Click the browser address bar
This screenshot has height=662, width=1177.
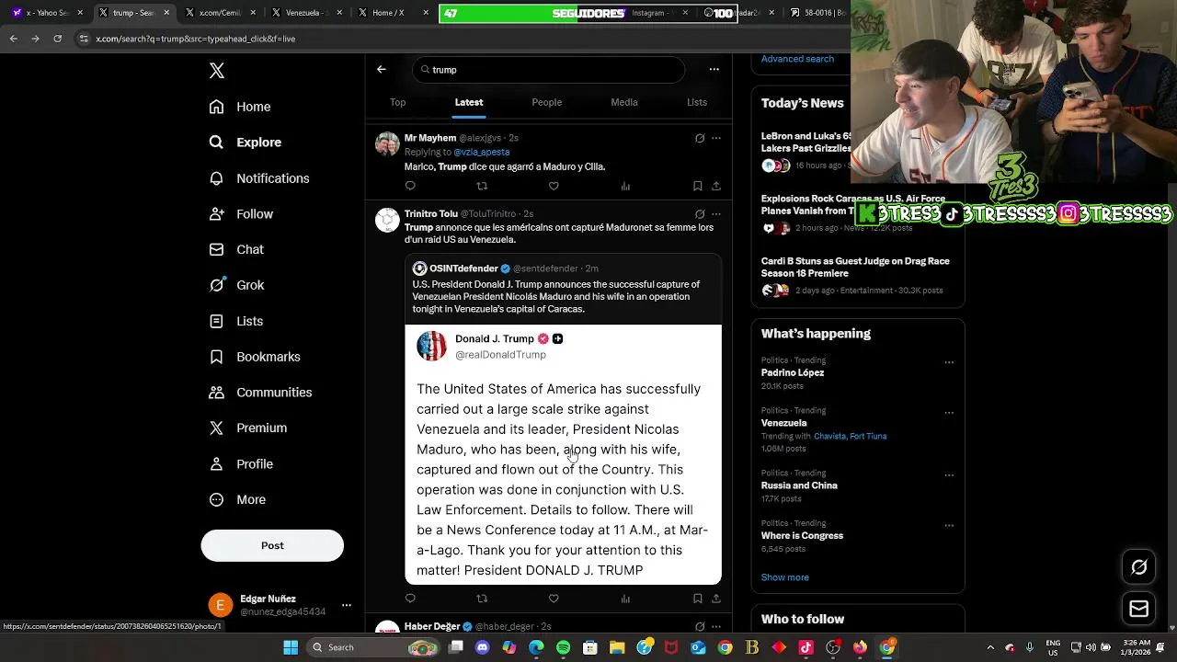click(460, 39)
